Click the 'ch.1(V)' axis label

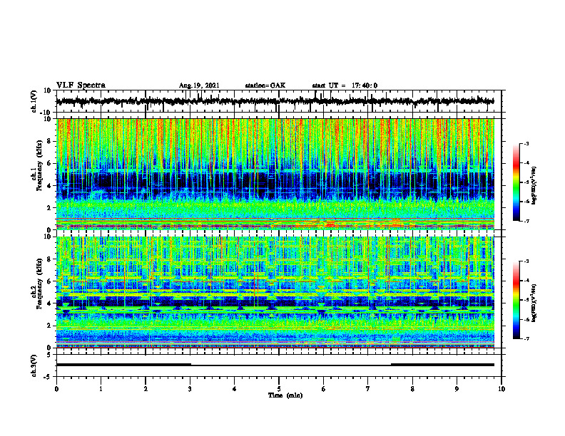(x=34, y=102)
